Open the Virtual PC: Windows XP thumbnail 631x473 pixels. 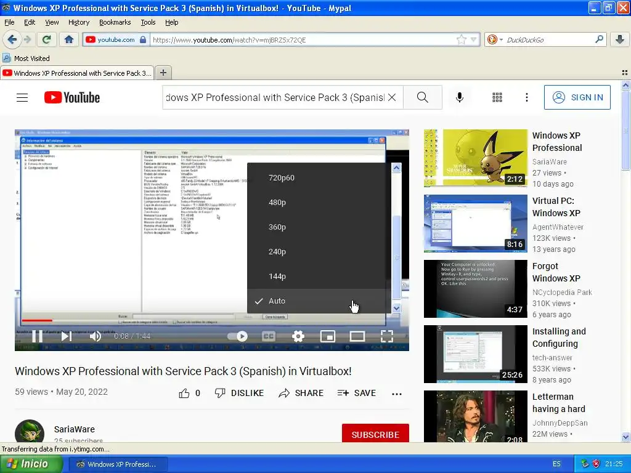[475, 224]
